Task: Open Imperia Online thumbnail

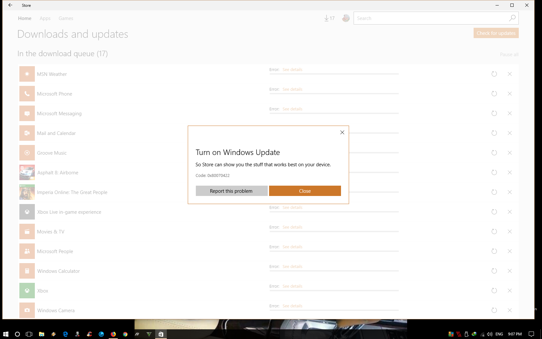Action: 27,192
